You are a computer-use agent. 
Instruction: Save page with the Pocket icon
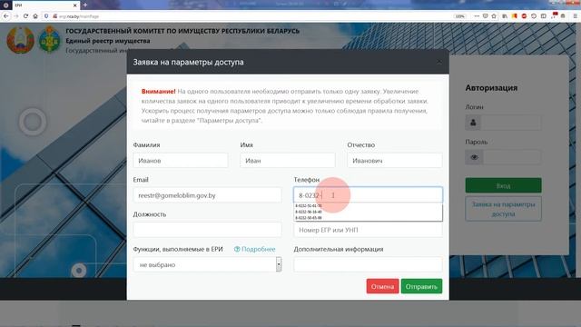click(x=486, y=16)
